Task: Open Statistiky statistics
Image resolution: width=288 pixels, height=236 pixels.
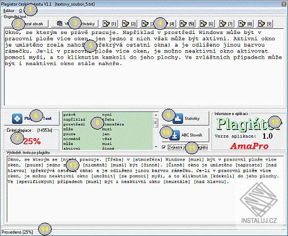Action: click(x=185, y=119)
